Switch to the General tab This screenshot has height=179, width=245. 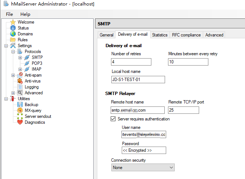click(107, 35)
